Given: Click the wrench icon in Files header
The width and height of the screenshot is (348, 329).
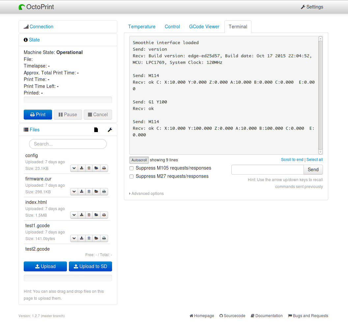Looking at the screenshot, I should [x=110, y=130].
